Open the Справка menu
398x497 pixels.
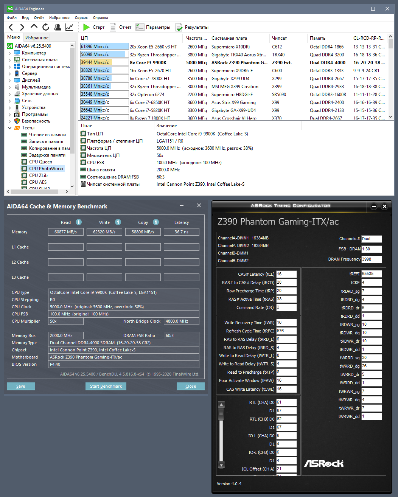click(x=101, y=17)
